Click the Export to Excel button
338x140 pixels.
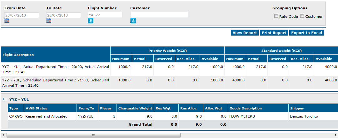(306, 33)
